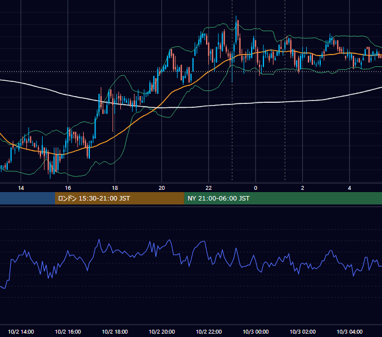Image resolution: width=382 pixels, height=337 pixels.
Task: Click the 10/2 14:00 label on oscillator axis
Action: click(x=21, y=331)
